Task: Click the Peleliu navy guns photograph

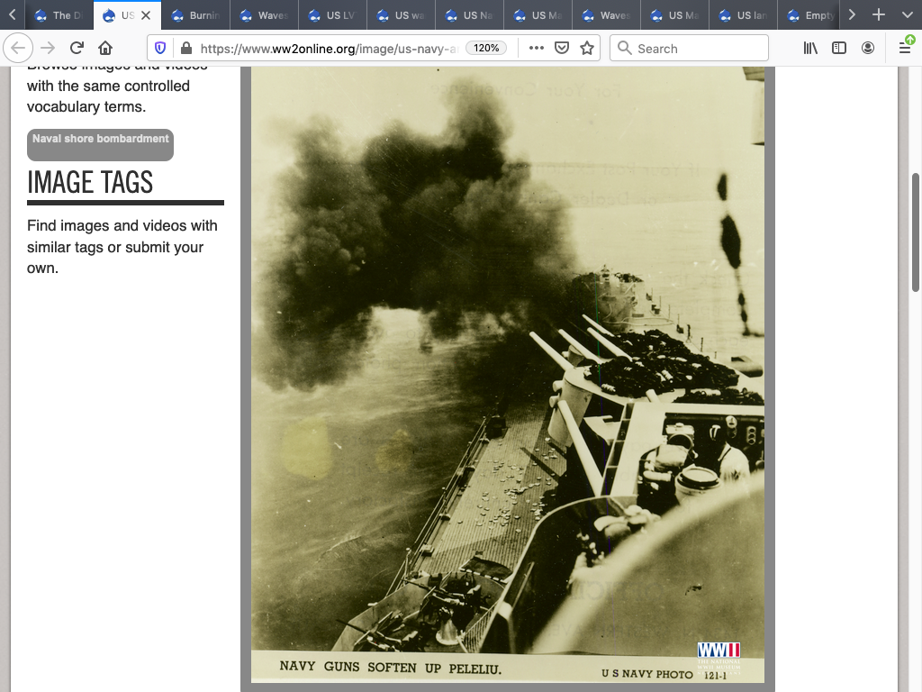Action: point(507,360)
